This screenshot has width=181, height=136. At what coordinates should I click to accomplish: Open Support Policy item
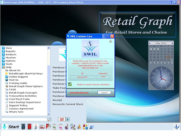(18, 105)
